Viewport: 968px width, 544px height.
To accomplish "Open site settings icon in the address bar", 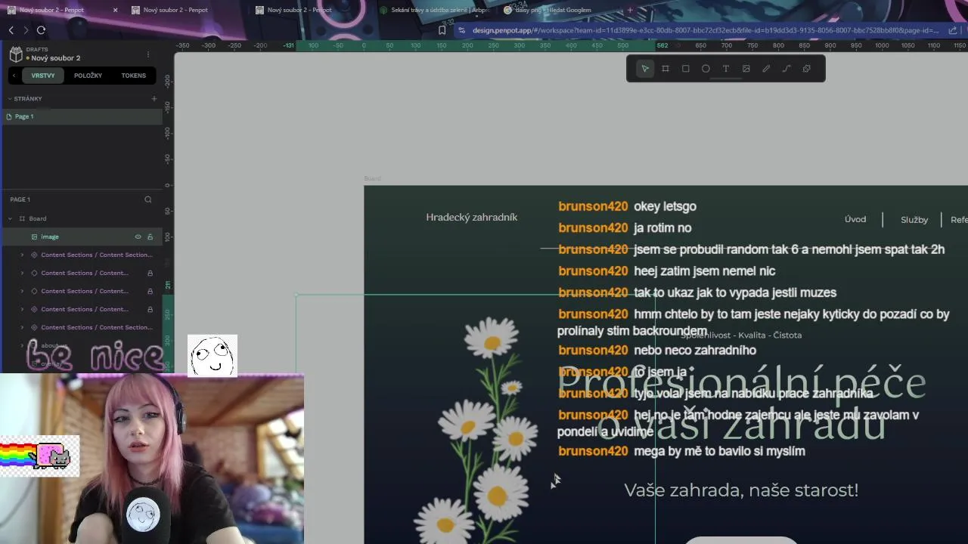I will pyautogui.click(x=461, y=30).
